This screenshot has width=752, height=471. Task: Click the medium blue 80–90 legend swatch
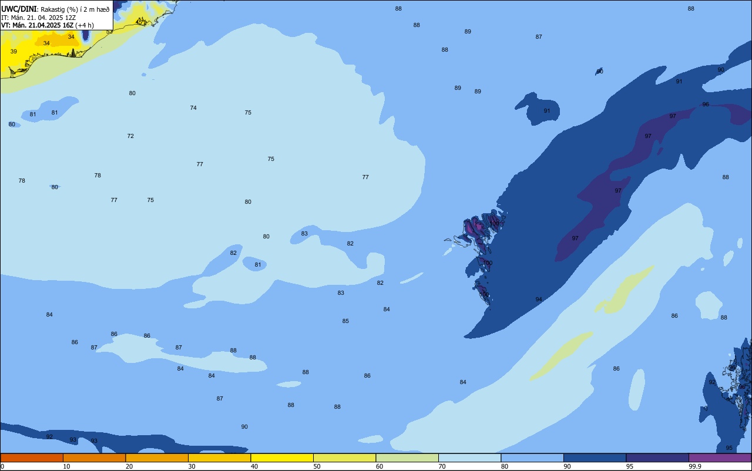pyautogui.click(x=532, y=457)
